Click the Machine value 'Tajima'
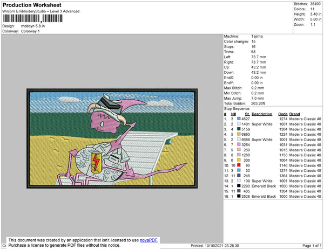This screenshot has width=324, height=250. tap(257, 36)
